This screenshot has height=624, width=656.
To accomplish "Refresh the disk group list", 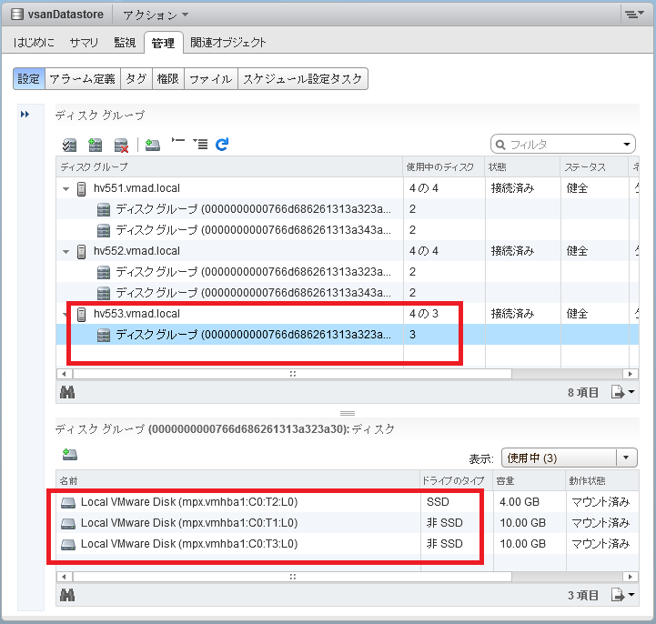I will pos(222,145).
